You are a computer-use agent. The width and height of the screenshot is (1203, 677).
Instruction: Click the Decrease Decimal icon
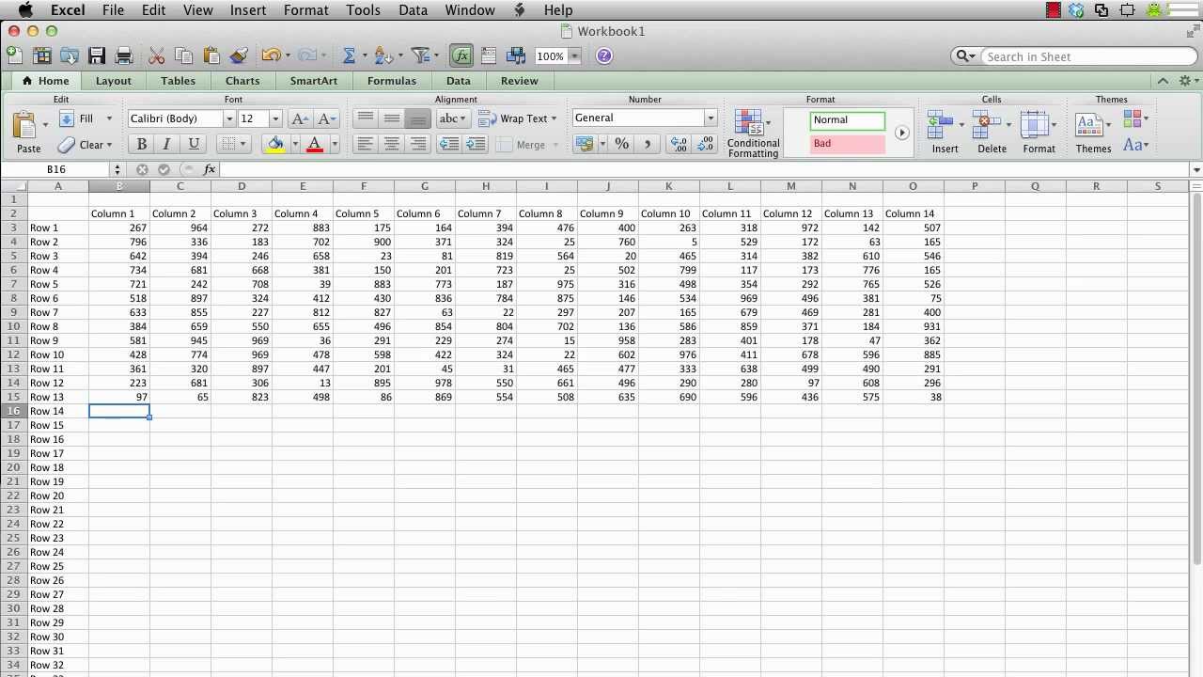point(704,144)
